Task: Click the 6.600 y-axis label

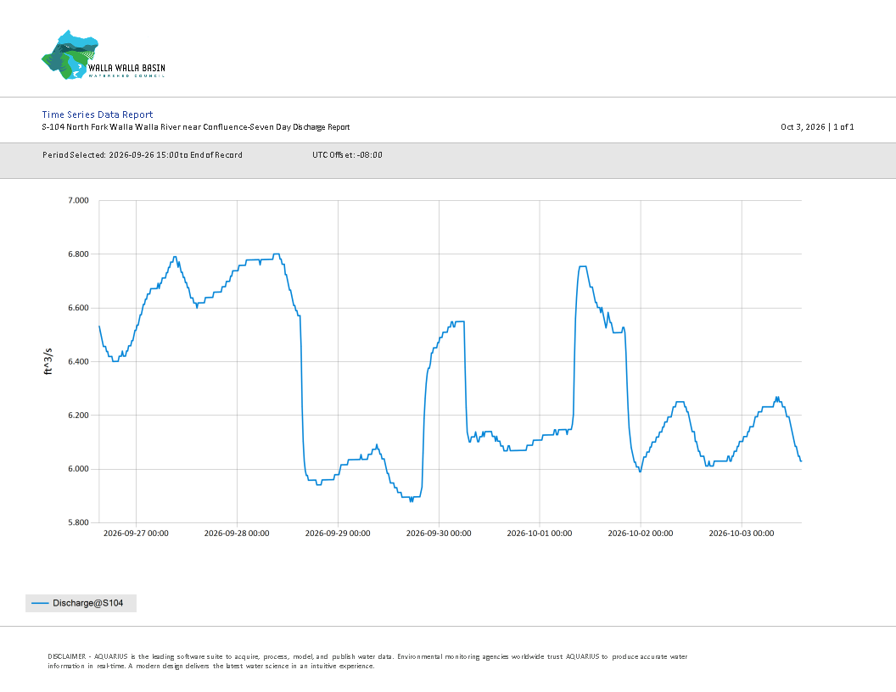Action: [78, 308]
